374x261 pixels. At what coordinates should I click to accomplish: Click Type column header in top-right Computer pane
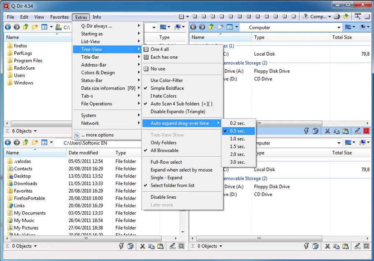tap(291, 37)
